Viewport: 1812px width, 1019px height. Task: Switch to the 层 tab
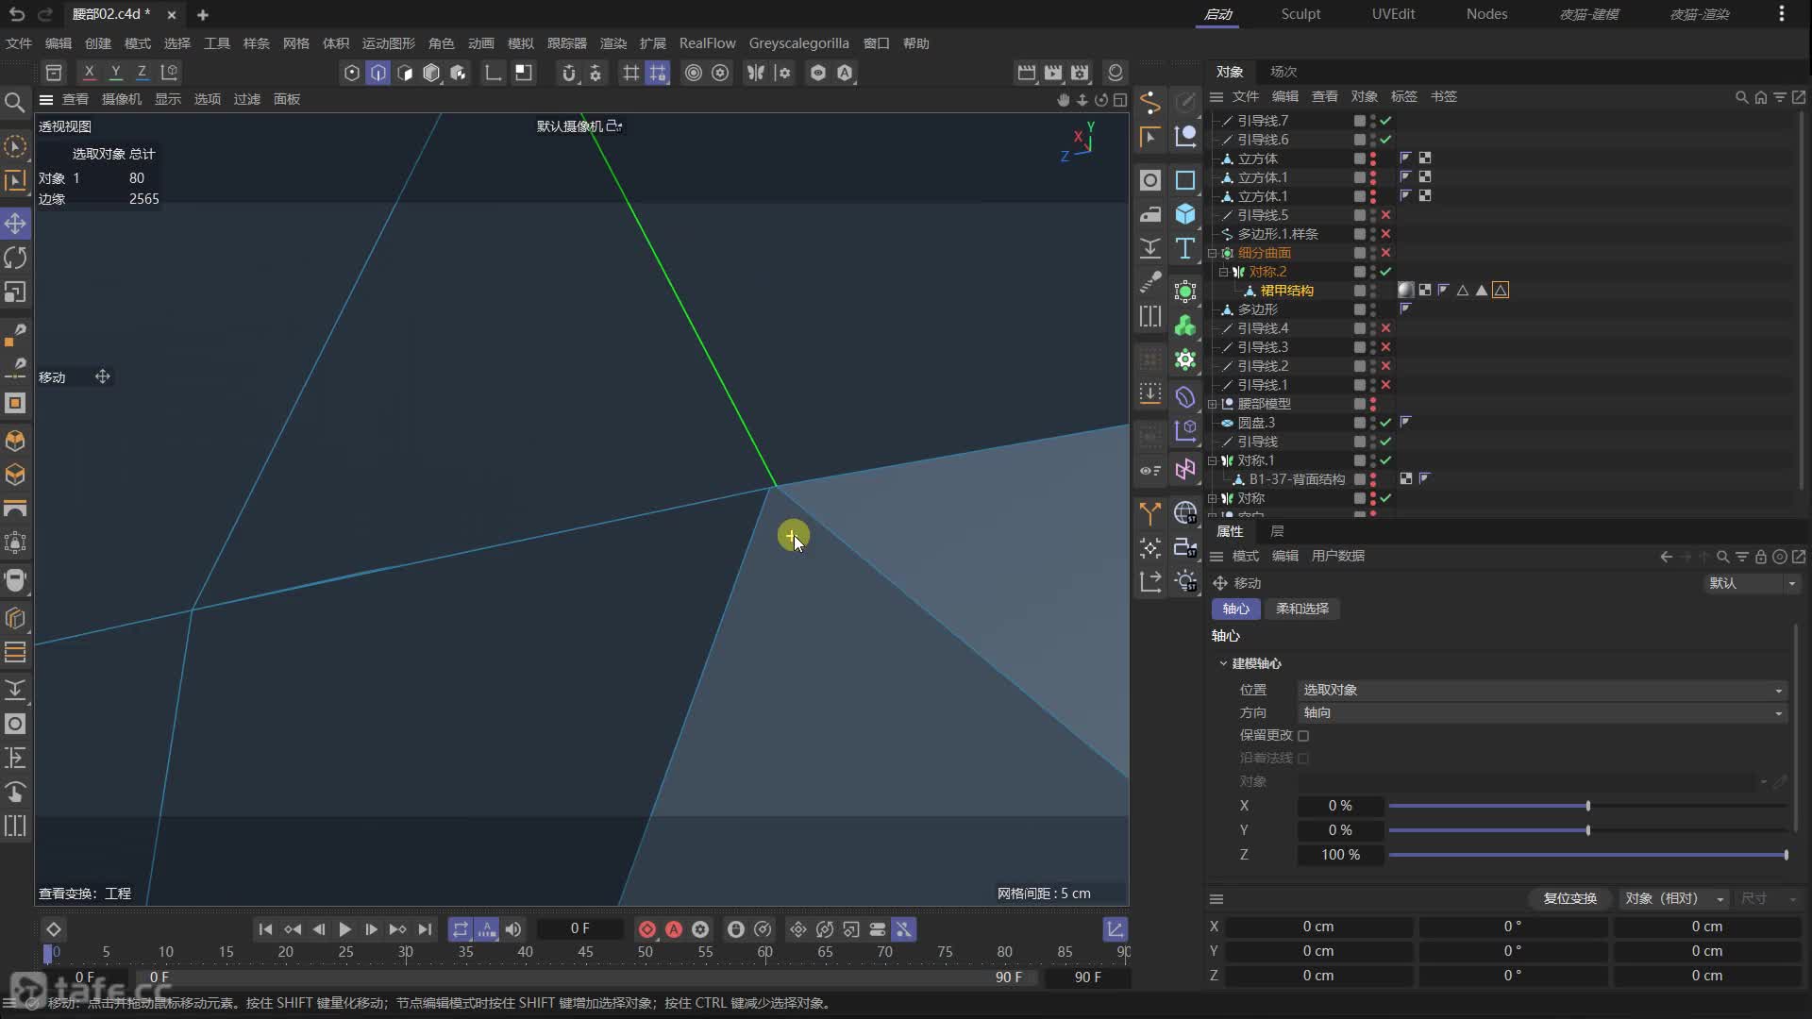pos(1277,531)
